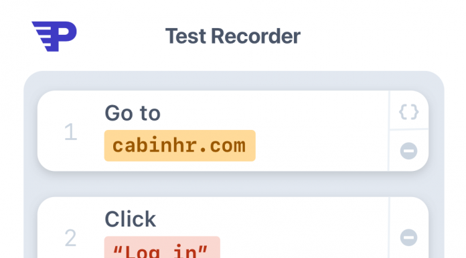Select step number 2 label
Viewport: 466px width, 258px height.
click(x=71, y=238)
